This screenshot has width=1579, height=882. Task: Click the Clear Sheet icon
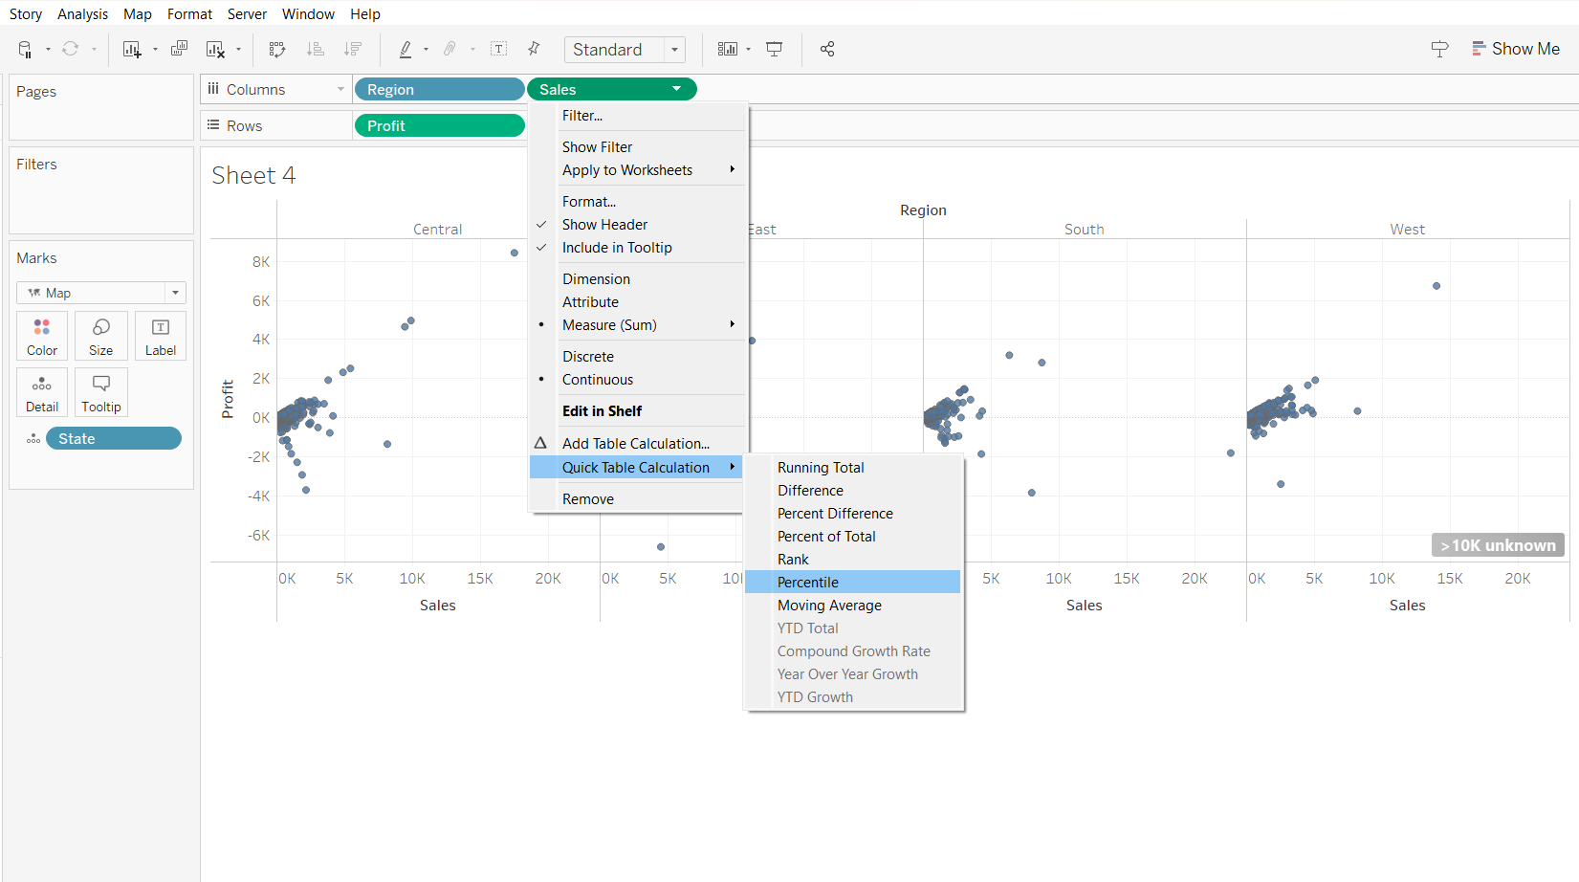pyautogui.click(x=215, y=49)
